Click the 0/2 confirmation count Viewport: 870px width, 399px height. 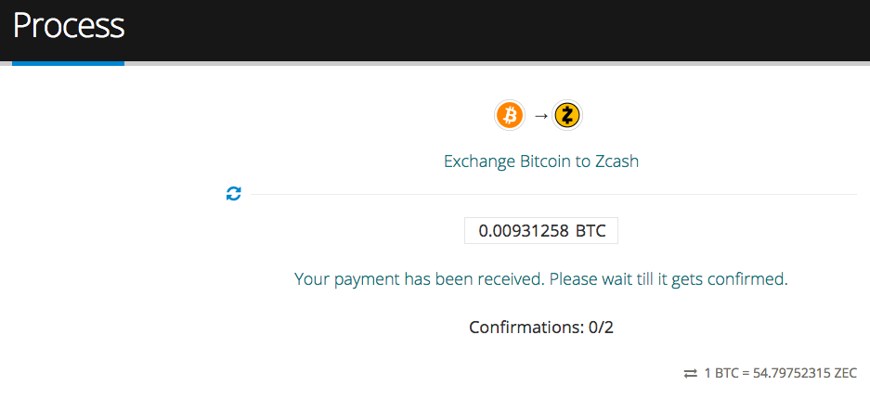(x=601, y=327)
